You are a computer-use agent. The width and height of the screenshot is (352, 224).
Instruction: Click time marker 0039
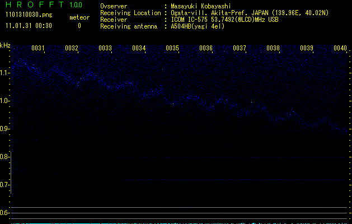click(x=307, y=48)
